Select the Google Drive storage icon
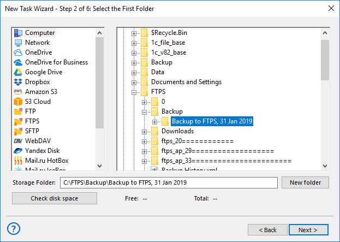340x242 pixels. coord(18,72)
